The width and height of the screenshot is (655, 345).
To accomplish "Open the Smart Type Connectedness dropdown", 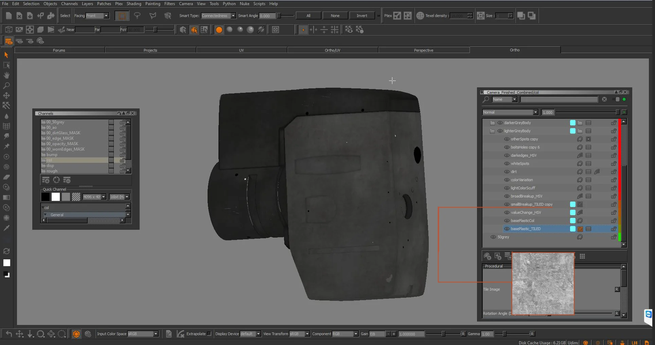I will (218, 16).
